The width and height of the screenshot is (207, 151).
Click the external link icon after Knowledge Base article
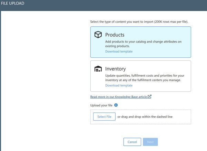149,97
